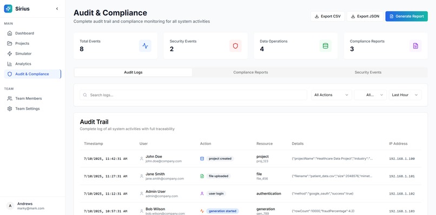436x215 pixels.
Task: Click the user login badge
Action: [216, 193]
